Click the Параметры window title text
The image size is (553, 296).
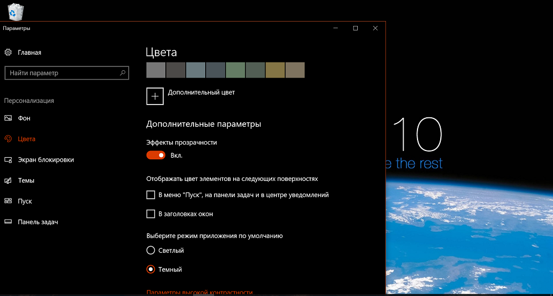(17, 28)
